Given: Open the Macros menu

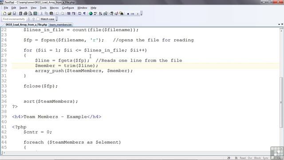Looking at the screenshot, I should 54,8.
